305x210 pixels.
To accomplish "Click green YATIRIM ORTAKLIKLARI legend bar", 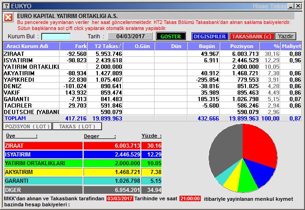I will point(43,163).
